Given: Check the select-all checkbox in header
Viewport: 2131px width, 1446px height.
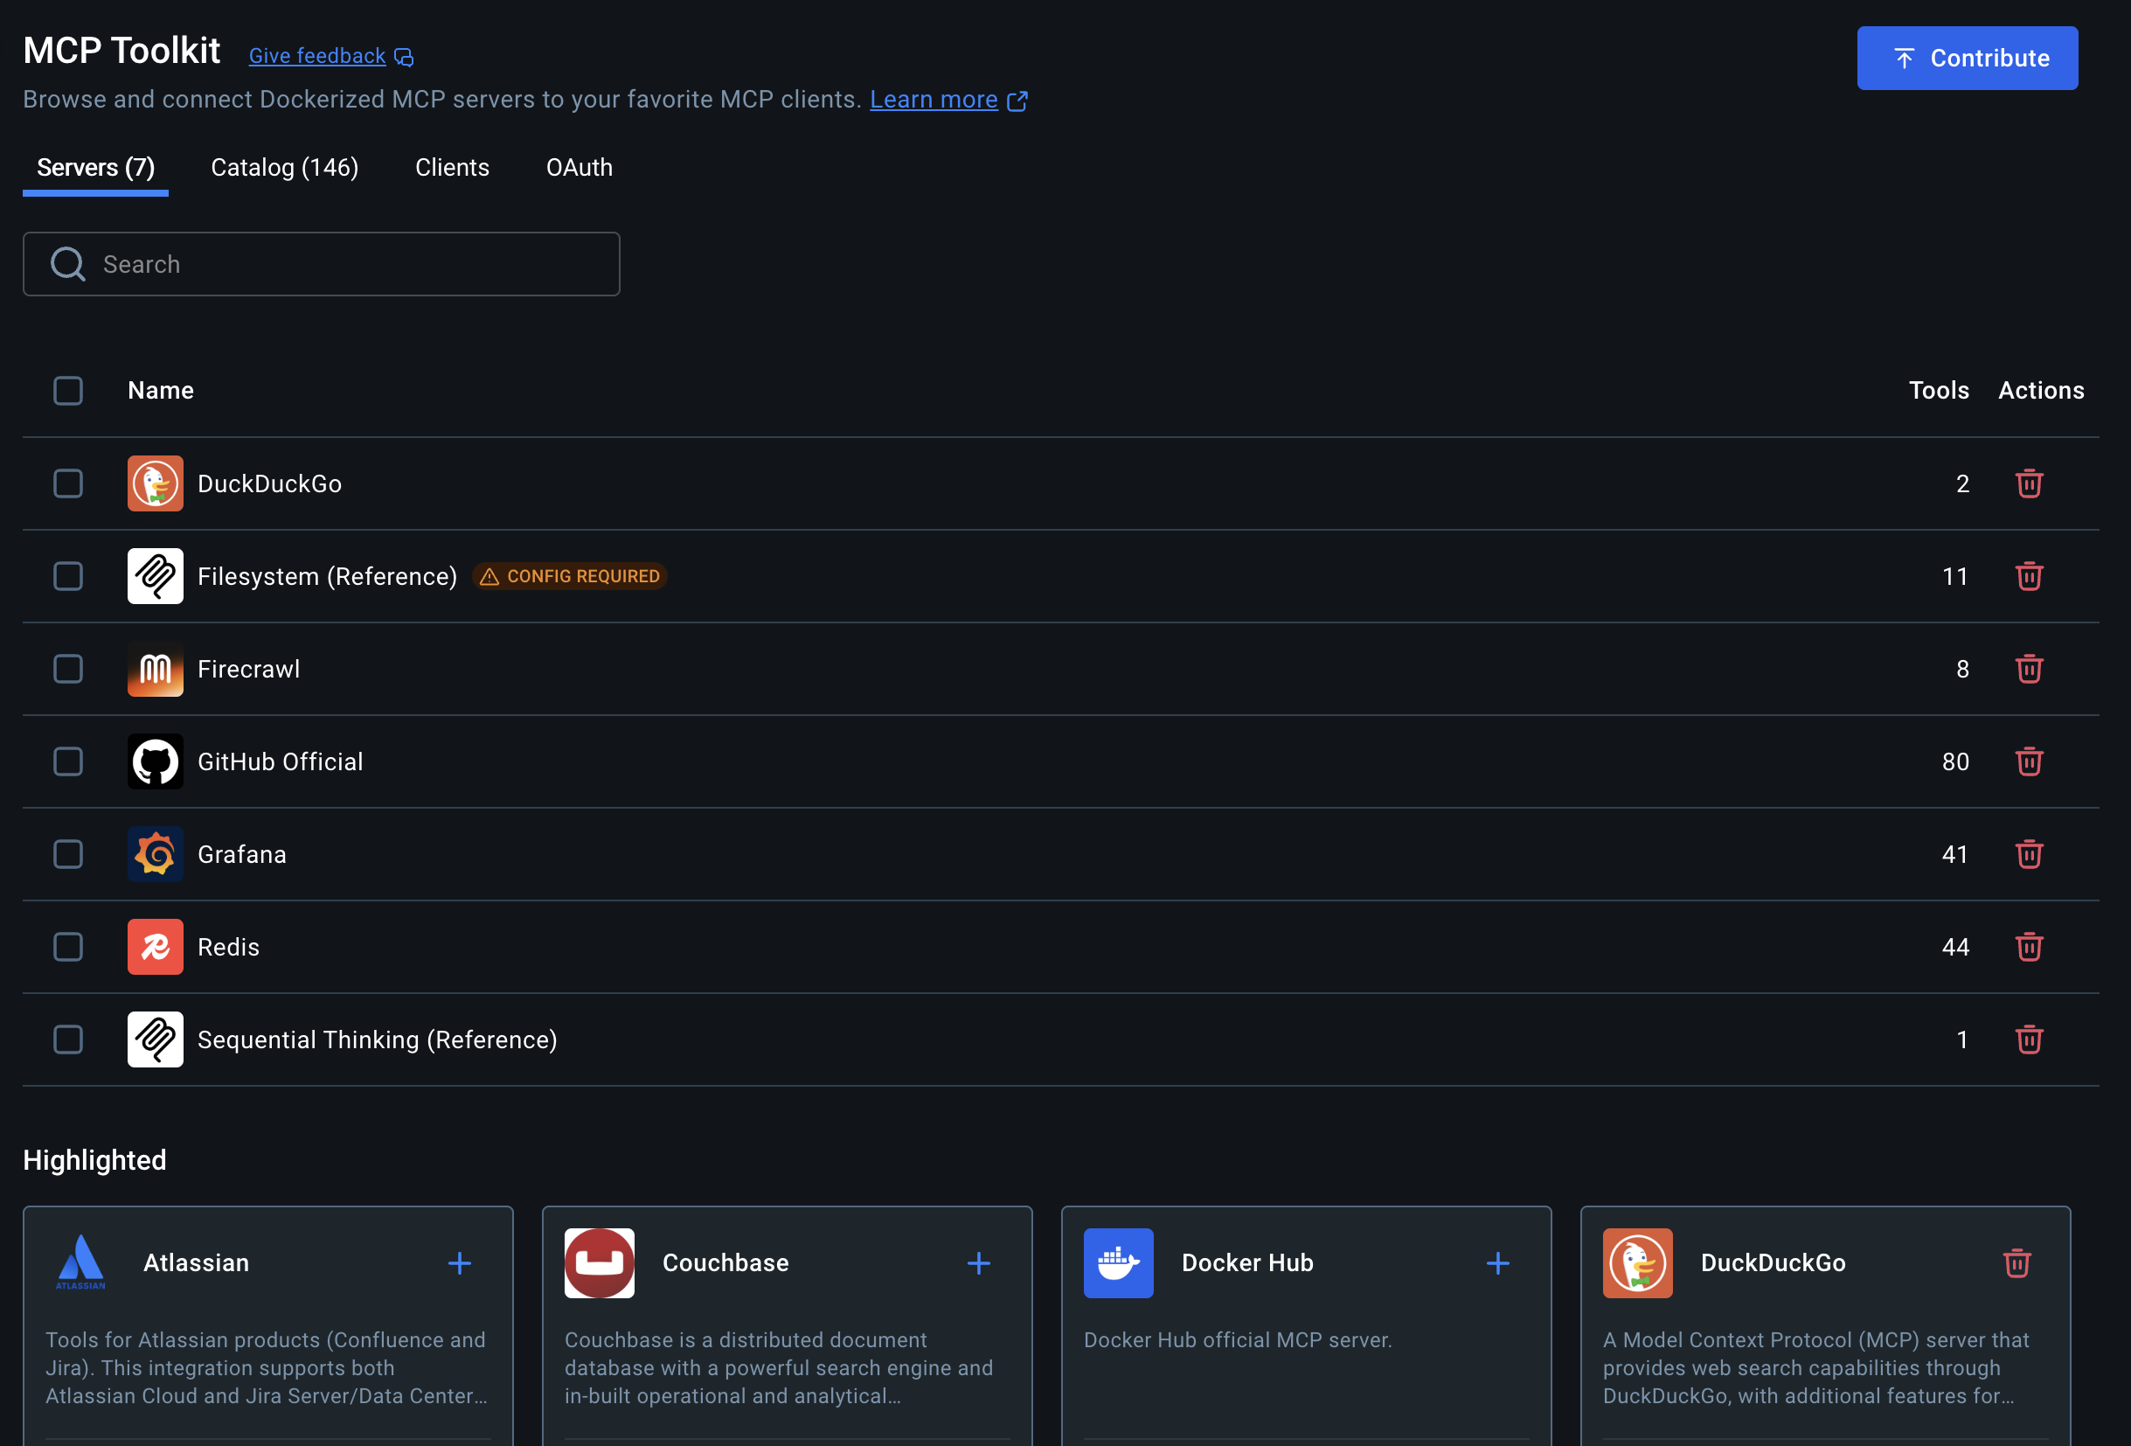Looking at the screenshot, I should pyautogui.click(x=68, y=391).
